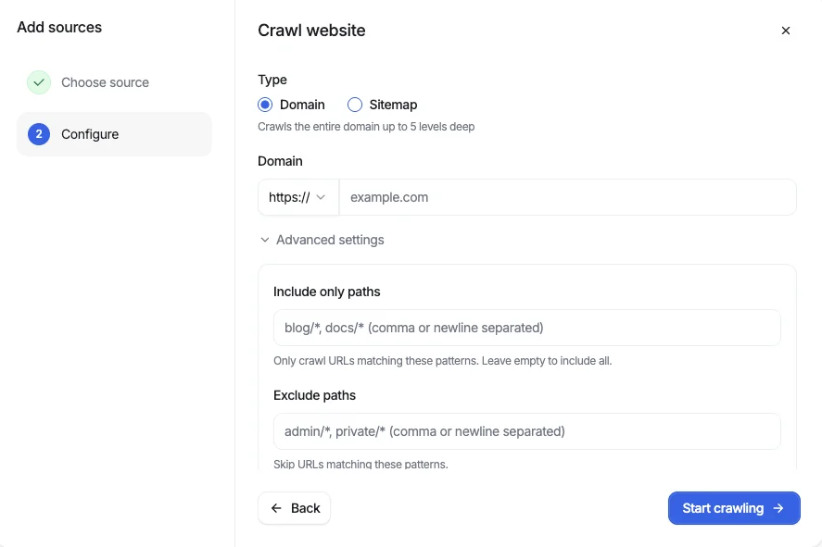Click the example.com domain input field
This screenshot has height=547, width=822.
[x=565, y=197]
